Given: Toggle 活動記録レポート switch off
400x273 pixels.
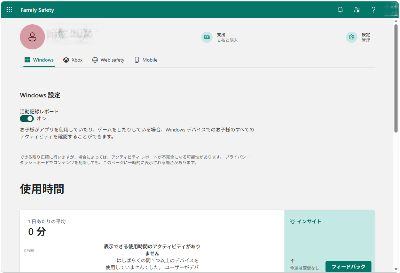Looking at the screenshot, I should [x=27, y=119].
